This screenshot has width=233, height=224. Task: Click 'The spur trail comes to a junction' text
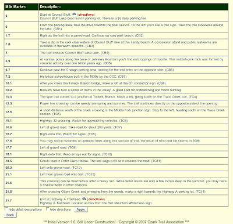click(118, 97)
